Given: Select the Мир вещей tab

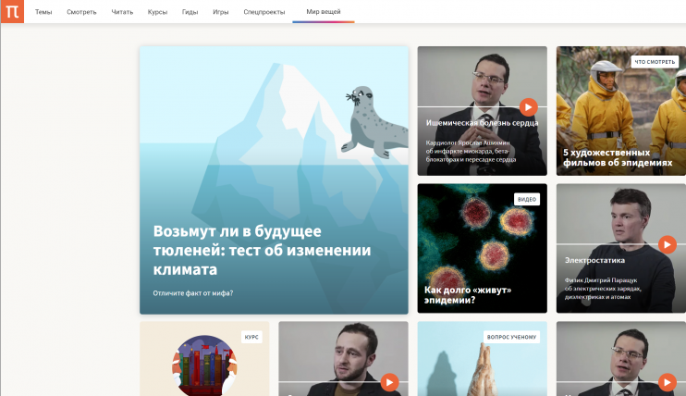Looking at the screenshot, I should [x=324, y=12].
